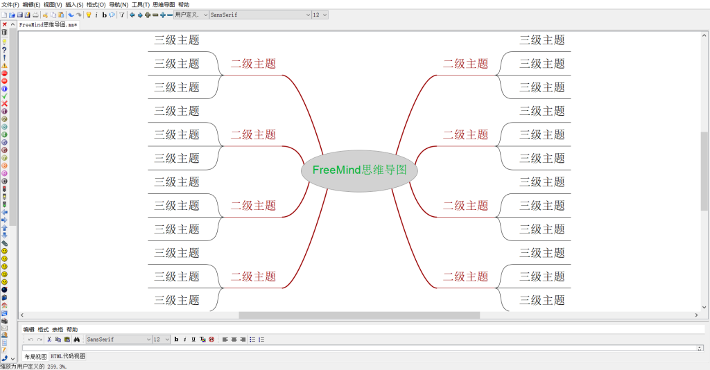Open the note editor text color picker

click(x=202, y=340)
